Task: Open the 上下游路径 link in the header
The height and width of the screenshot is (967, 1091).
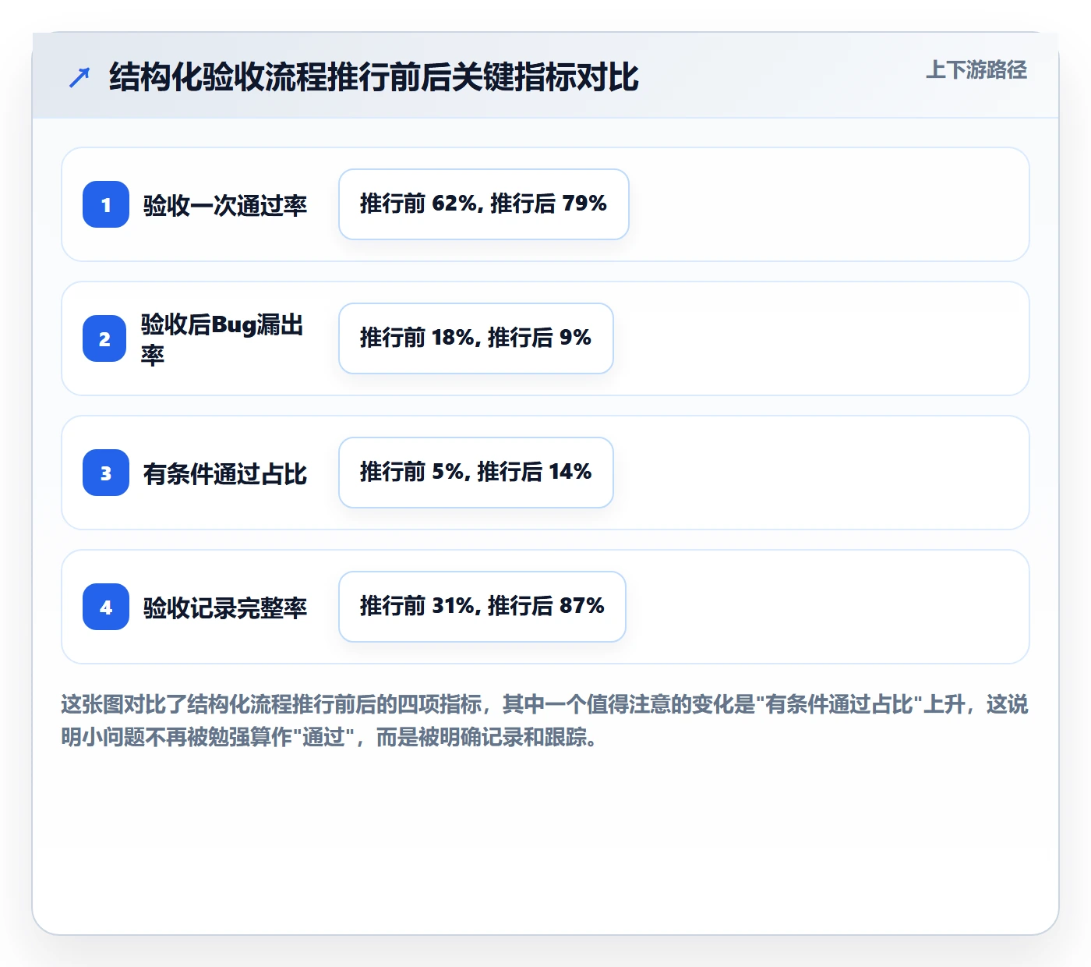Action: pos(976,70)
